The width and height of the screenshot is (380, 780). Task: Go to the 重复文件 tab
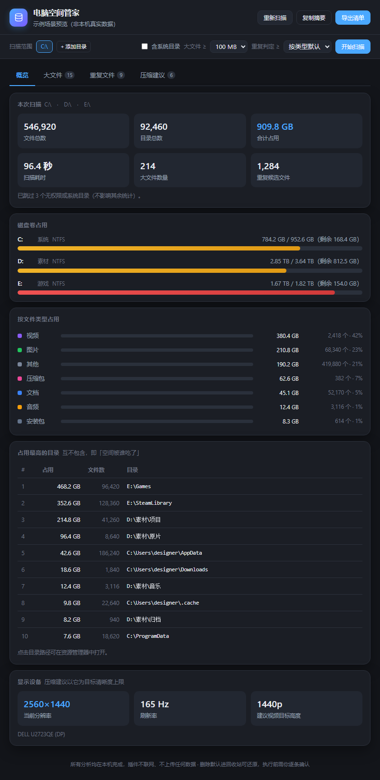[107, 75]
